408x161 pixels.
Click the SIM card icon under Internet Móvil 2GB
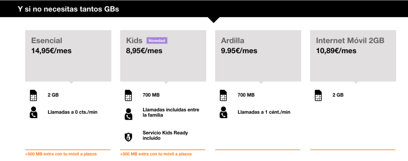click(318, 95)
